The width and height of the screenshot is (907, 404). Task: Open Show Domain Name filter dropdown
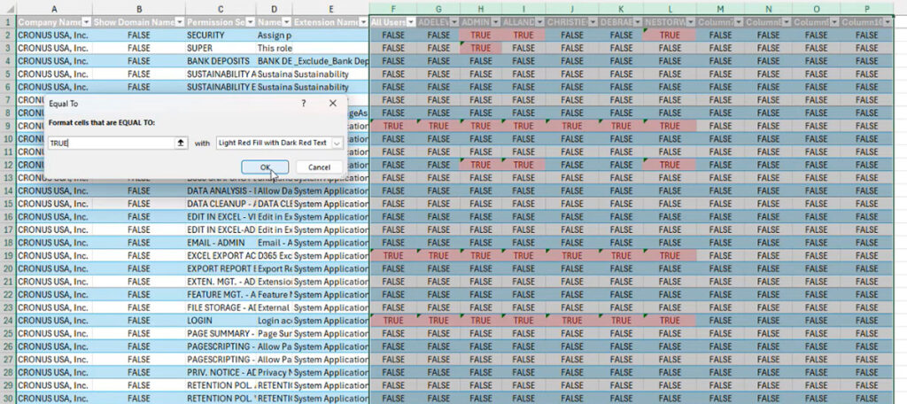(x=180, y=22)
